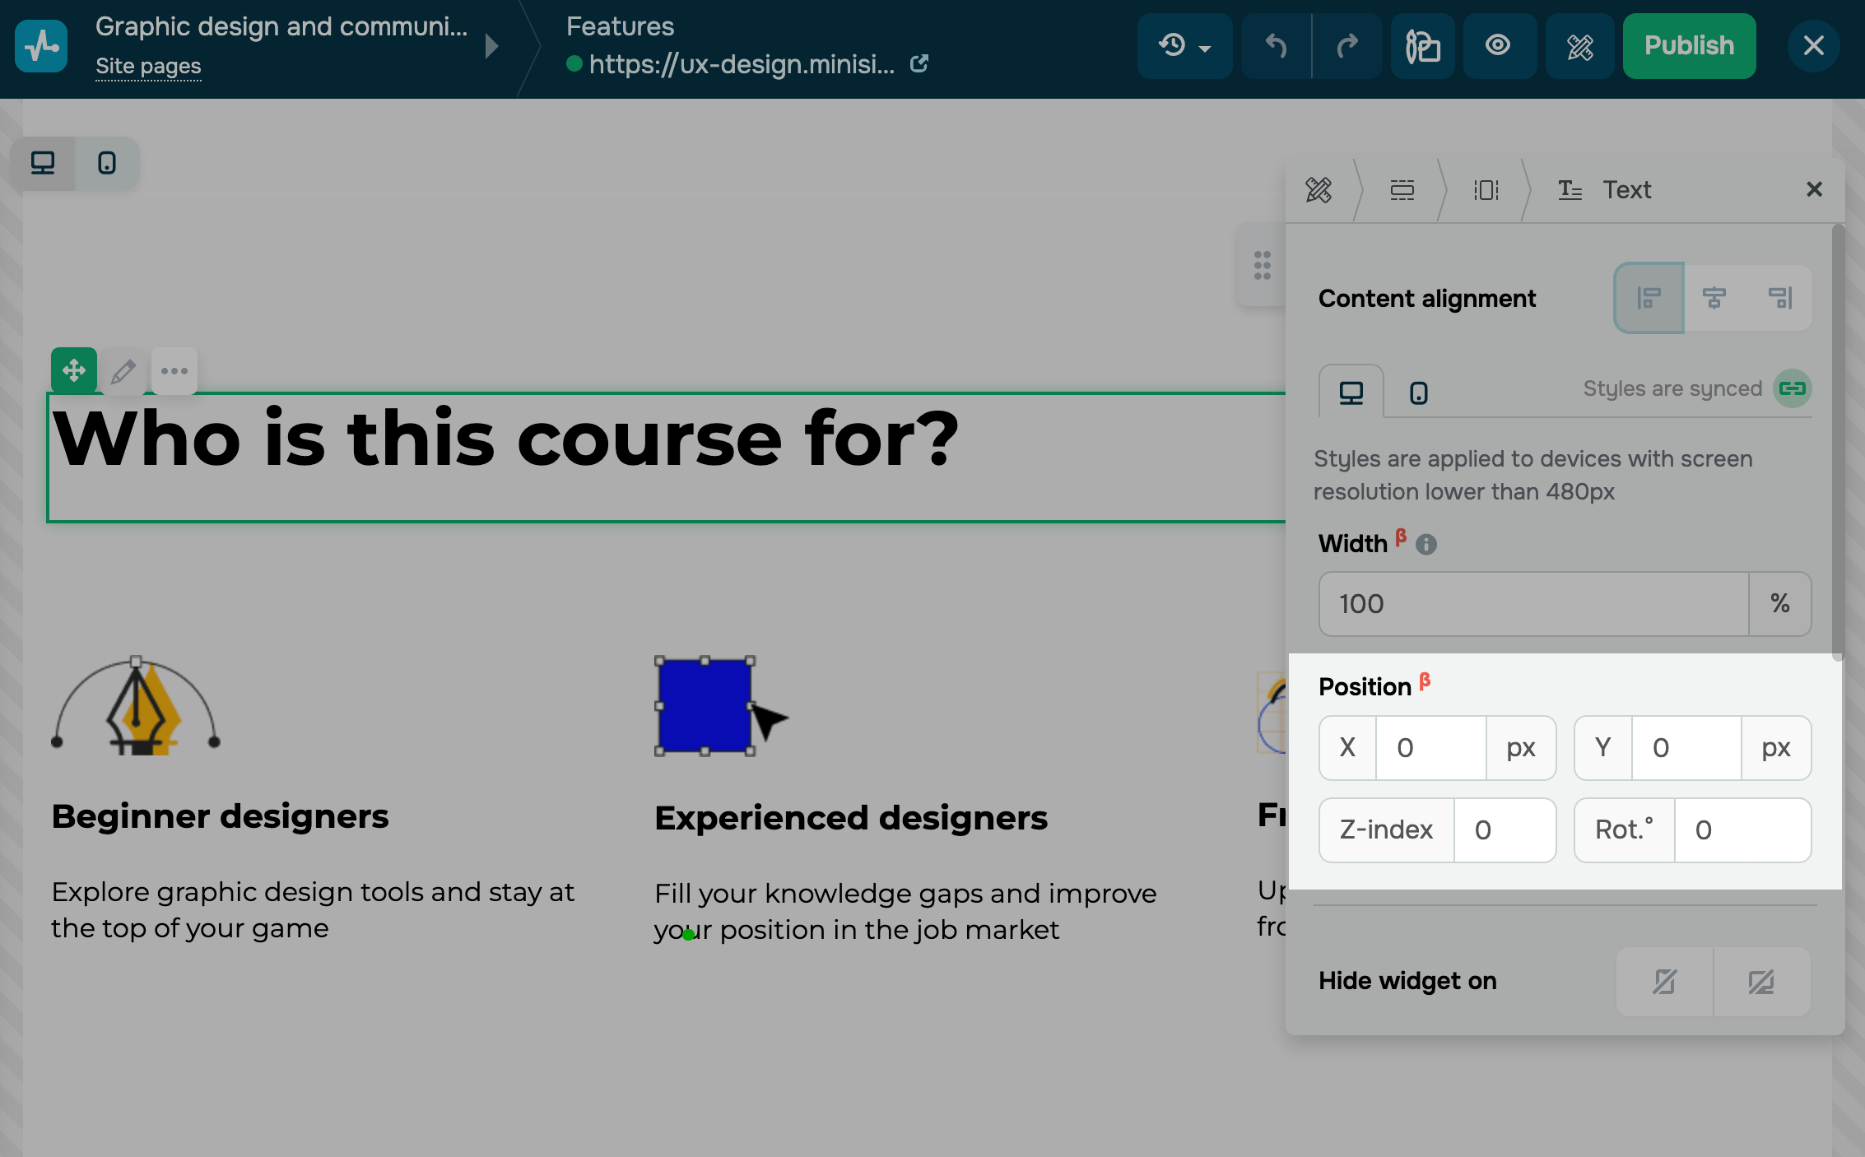This screenshot has width=1865, height=1157.
Task: Align content to the left
Action: 1649,298
